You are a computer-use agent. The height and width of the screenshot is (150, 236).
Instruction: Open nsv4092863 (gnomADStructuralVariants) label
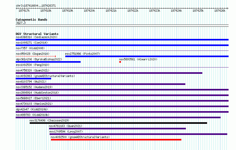pyautogui.click(x=45, y=76)
